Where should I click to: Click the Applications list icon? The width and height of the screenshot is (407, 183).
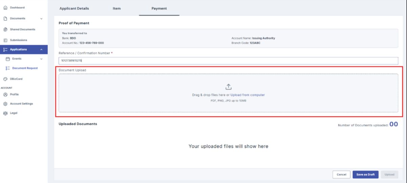point(5,49)
